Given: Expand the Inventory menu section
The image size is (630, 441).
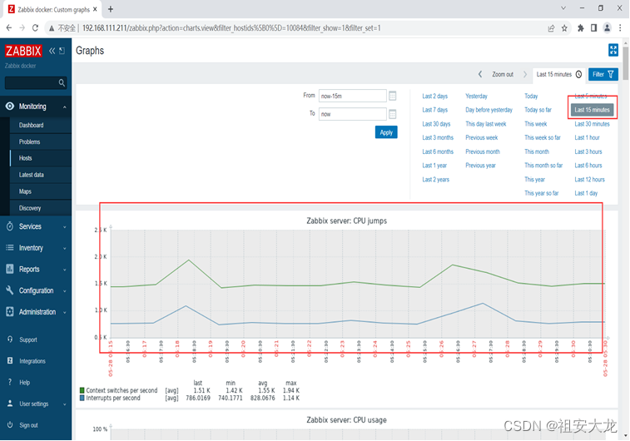Looking at the screenshot, I should tap(65, 249).
